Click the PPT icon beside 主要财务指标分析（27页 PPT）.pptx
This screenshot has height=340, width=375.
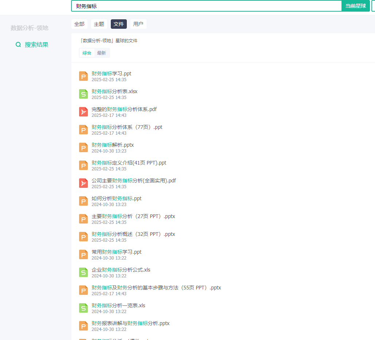point(83,219)
